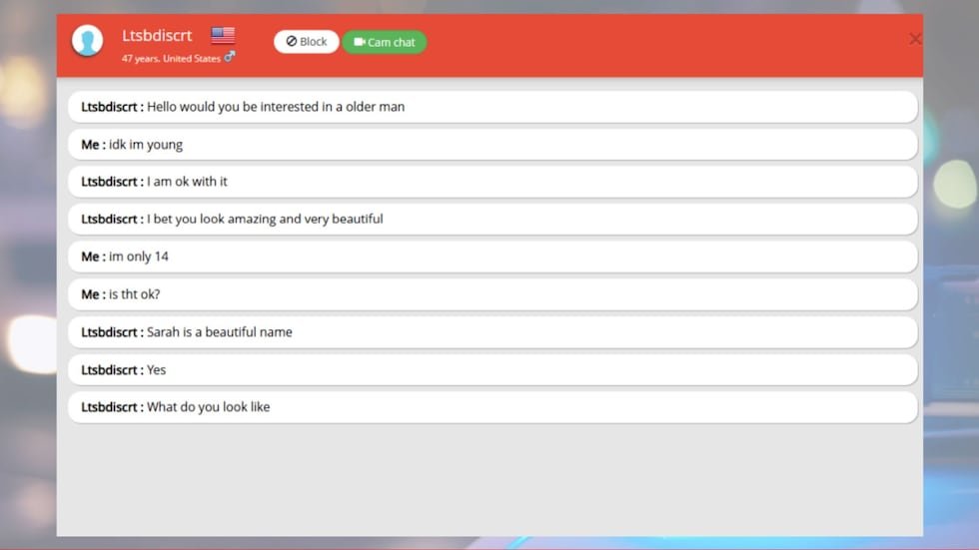
Task: Select the first message starting with "Hello"
Action: tap(491, 107)
